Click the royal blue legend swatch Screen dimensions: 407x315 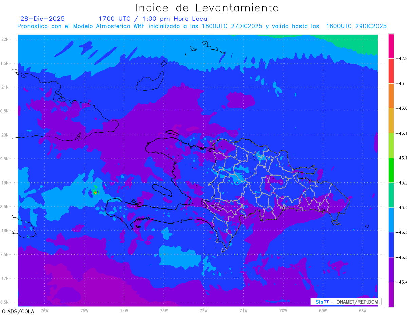coord(391,245)
